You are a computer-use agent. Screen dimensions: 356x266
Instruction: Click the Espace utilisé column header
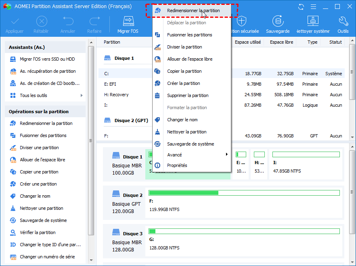(x=248, y=42)
